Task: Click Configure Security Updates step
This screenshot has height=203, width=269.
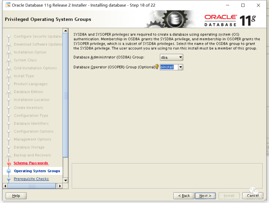Action: [x=38, y=36]
